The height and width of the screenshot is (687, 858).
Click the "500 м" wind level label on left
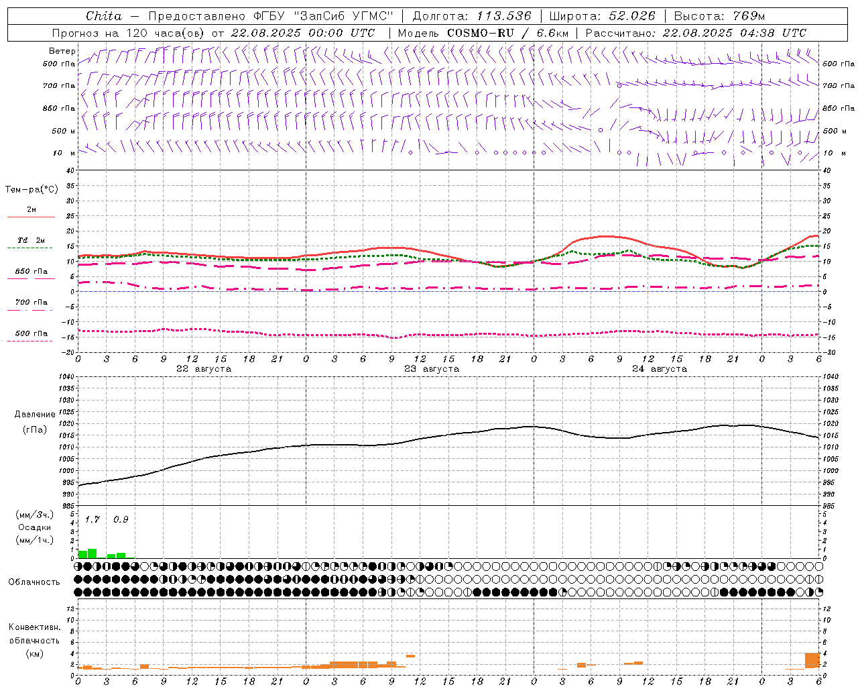click(x=64, y=131)
